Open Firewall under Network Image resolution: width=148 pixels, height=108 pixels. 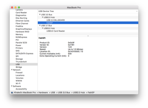(x=19, y=73)
